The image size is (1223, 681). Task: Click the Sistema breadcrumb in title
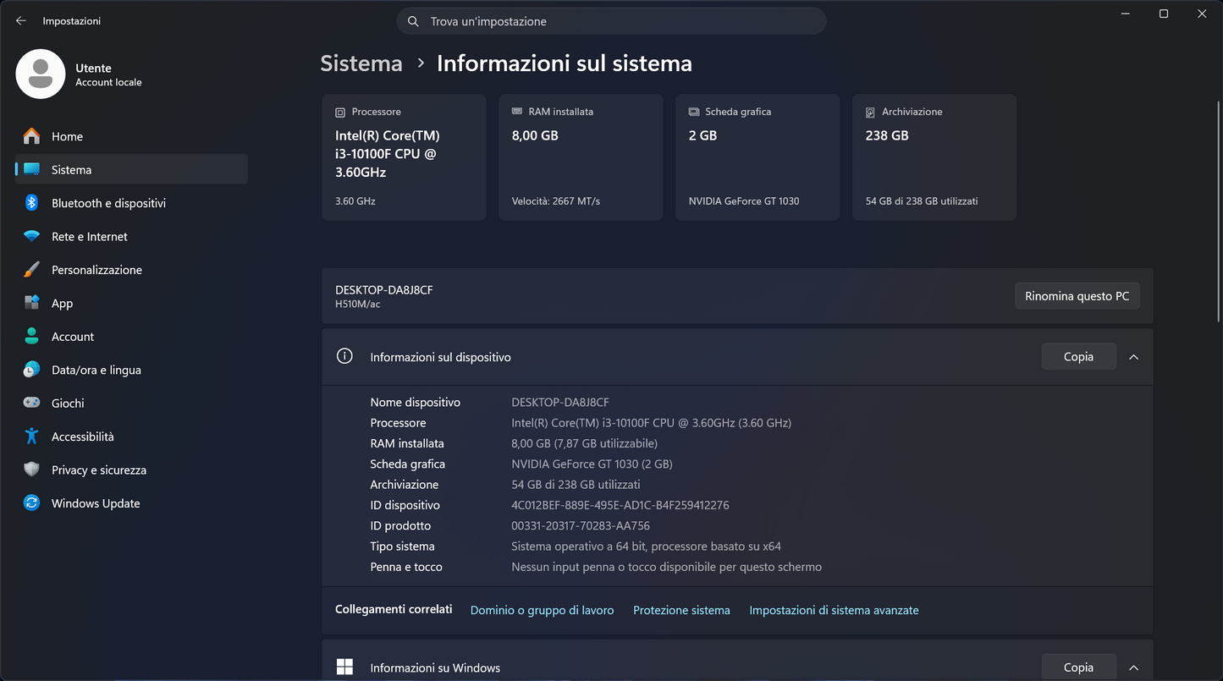click(x=361, y=63)
